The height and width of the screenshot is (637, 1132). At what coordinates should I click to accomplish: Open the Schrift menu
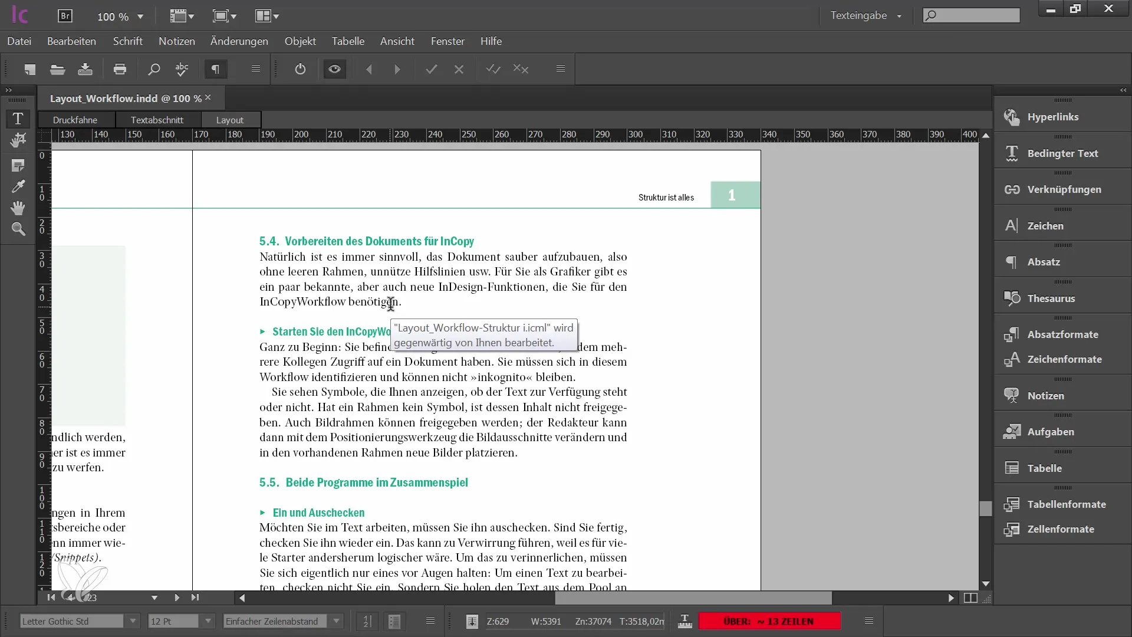click(127, 41)
